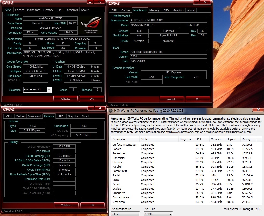Click Validate in the Mainboard window
Viewport: 264px width, 216px height.
click(x=172, y=99)
